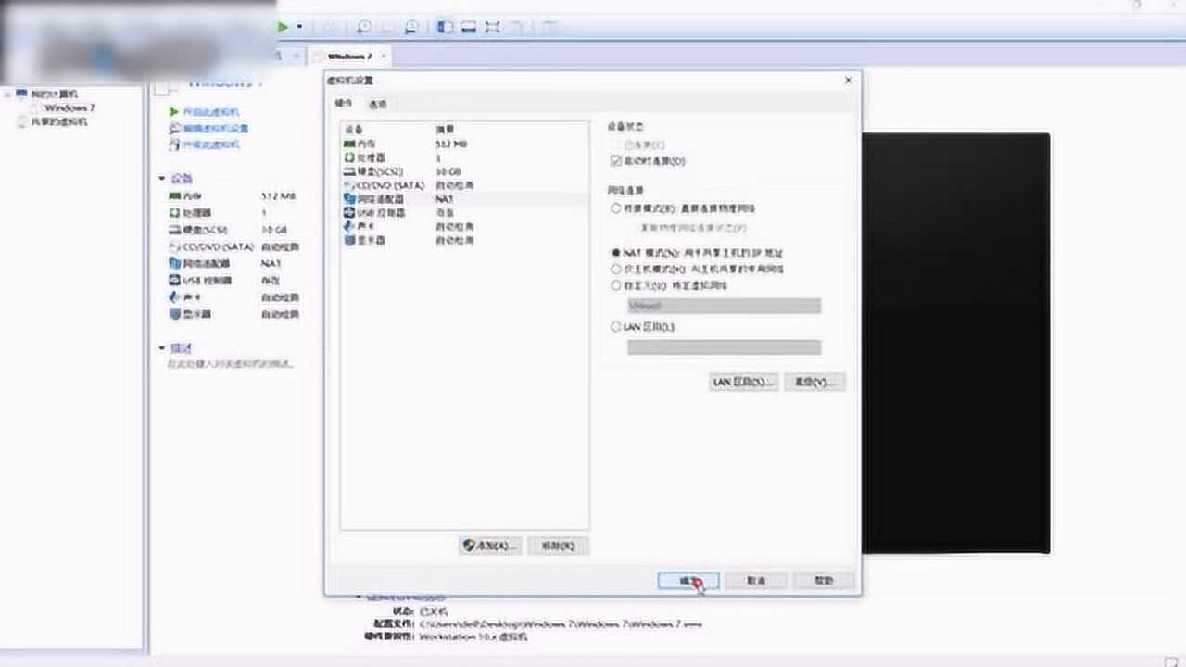Collapse the 描述 section in main window
Image resolution: width=1186 pixels, height=667 pixels.
point(162,348)
